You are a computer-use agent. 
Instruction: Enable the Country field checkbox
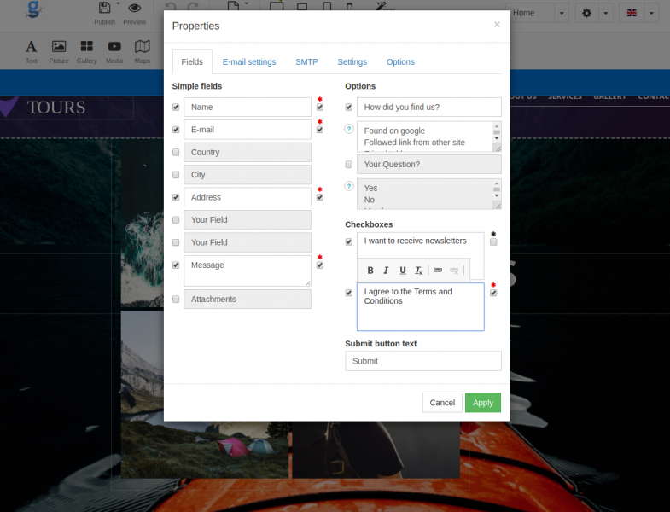[x=176, y=152]
